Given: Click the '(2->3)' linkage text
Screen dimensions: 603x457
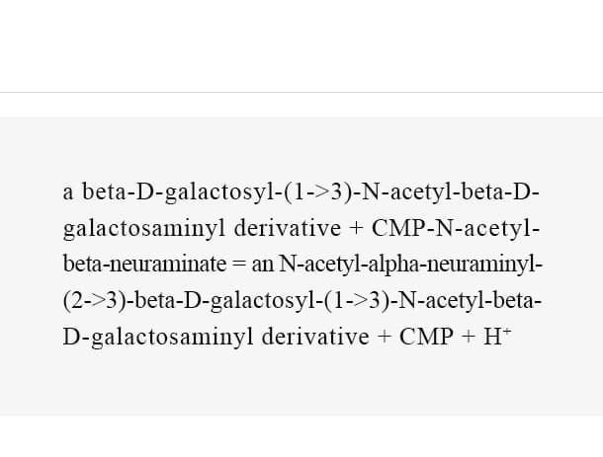Looking at the screenshot, I should (x=95, y=300).
